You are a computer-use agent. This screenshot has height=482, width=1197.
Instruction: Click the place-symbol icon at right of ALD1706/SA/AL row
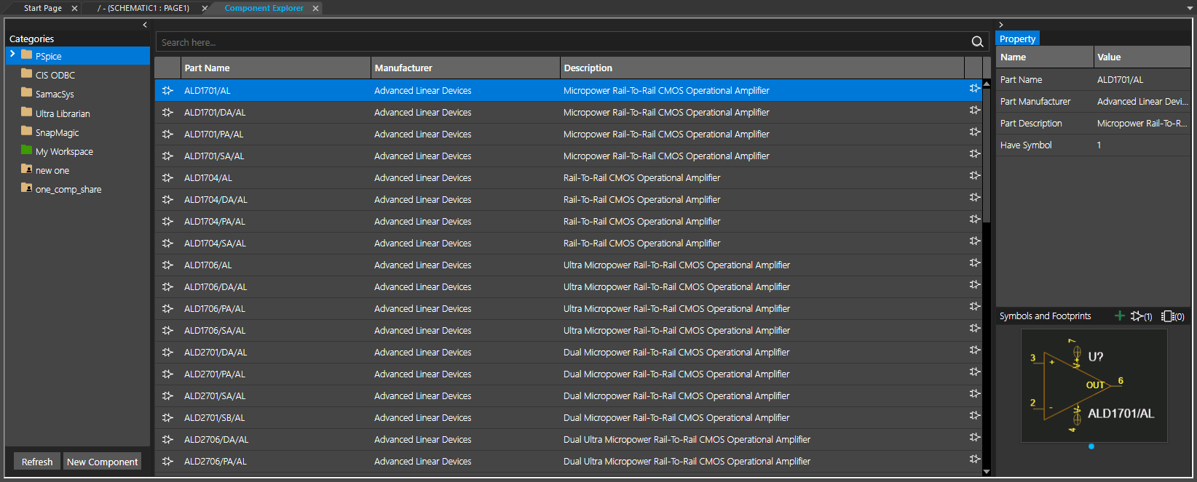pyautogui.click(x=974, y=329)
